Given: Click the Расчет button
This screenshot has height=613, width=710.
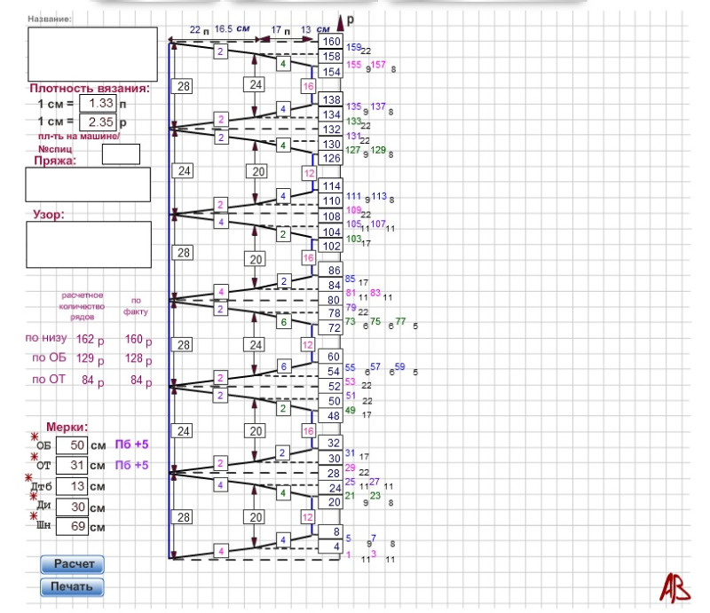Looking at the screenshot, I should point(72,564).
